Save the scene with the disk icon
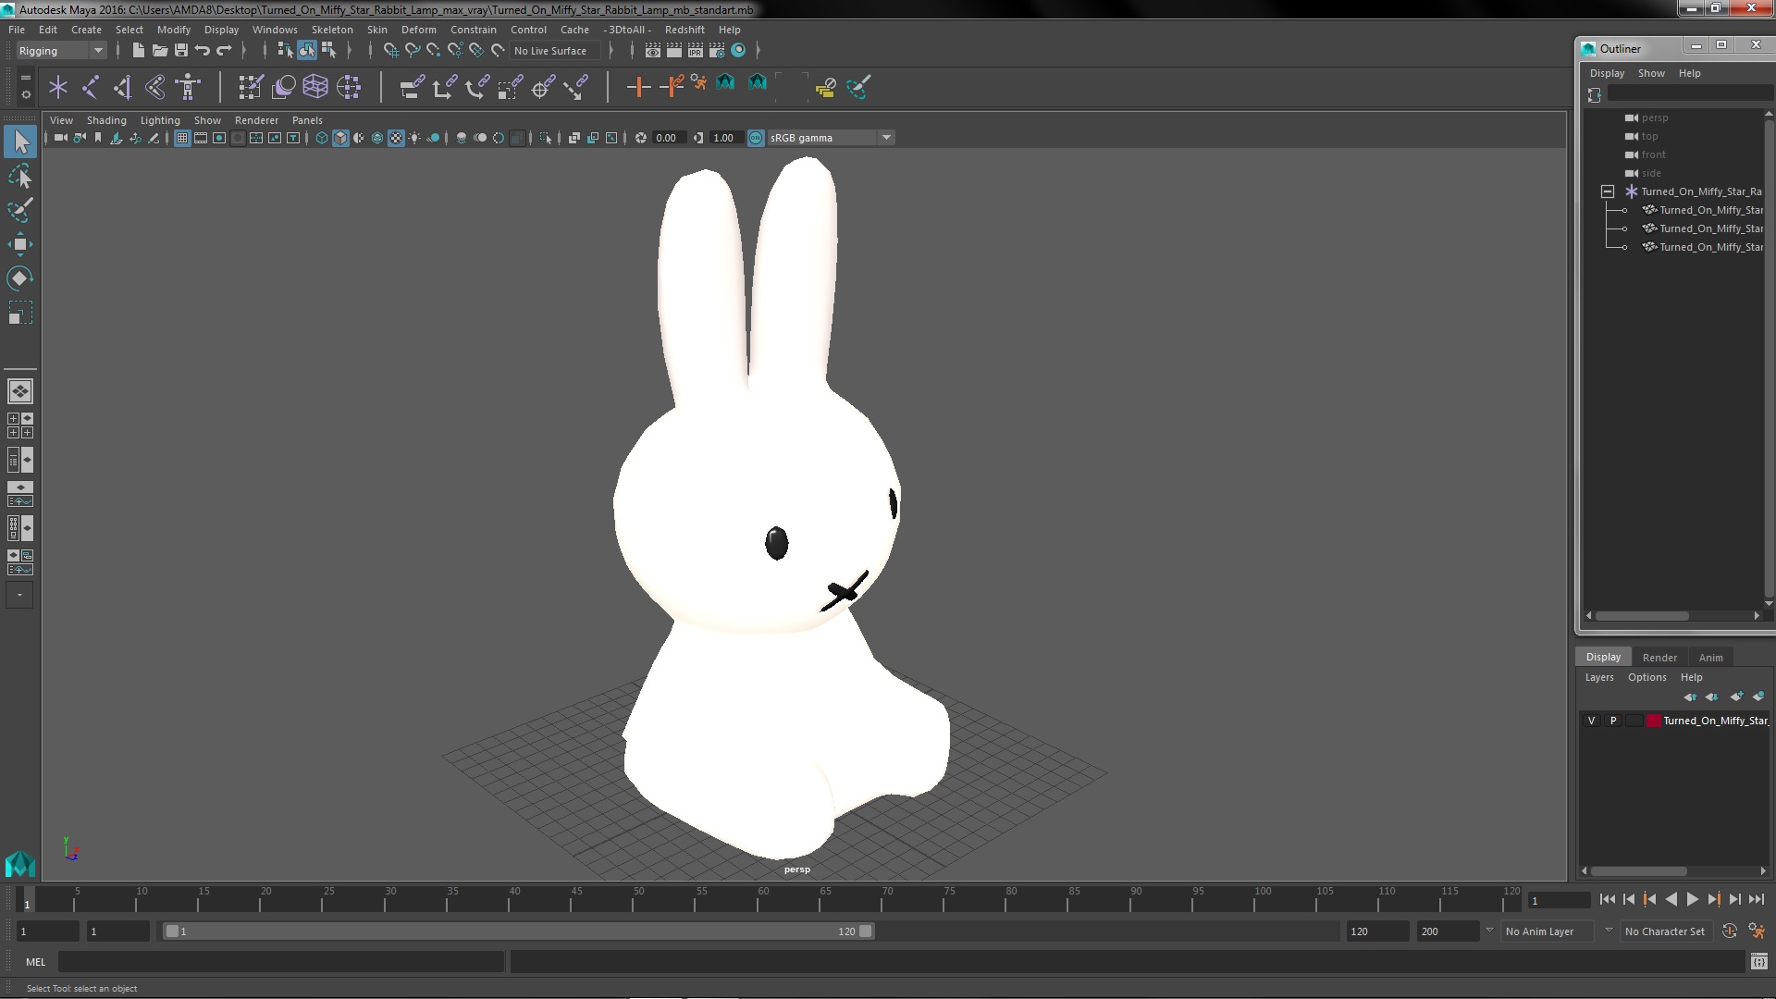Screen dimensions: 1776x999 point(181,50)
